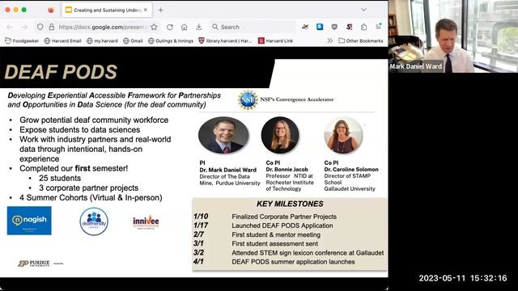Open the my.harvard bookmark
This screenshot has width=518, height=291.
click(x=102, y=41)
